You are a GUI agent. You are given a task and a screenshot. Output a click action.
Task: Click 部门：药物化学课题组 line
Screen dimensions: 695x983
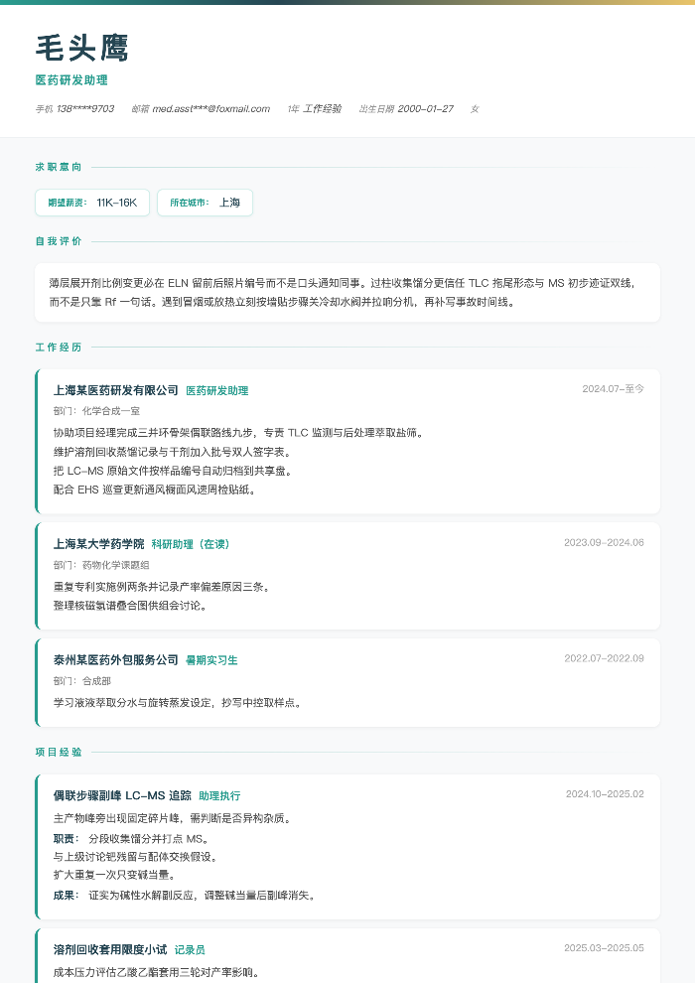pos(101,566)
